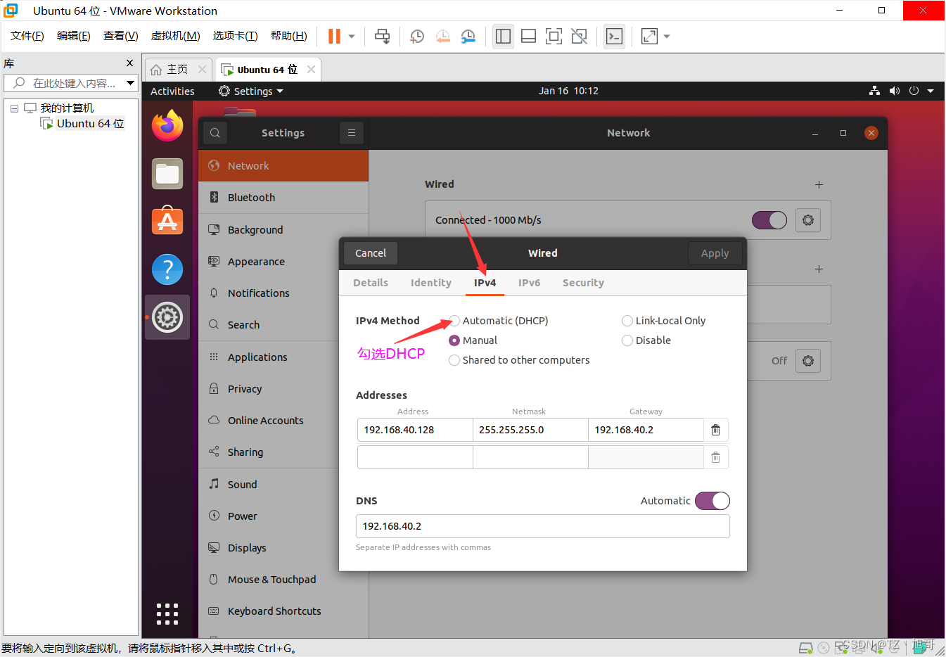Cancel the Wired dialog

[x=371, y=253]
